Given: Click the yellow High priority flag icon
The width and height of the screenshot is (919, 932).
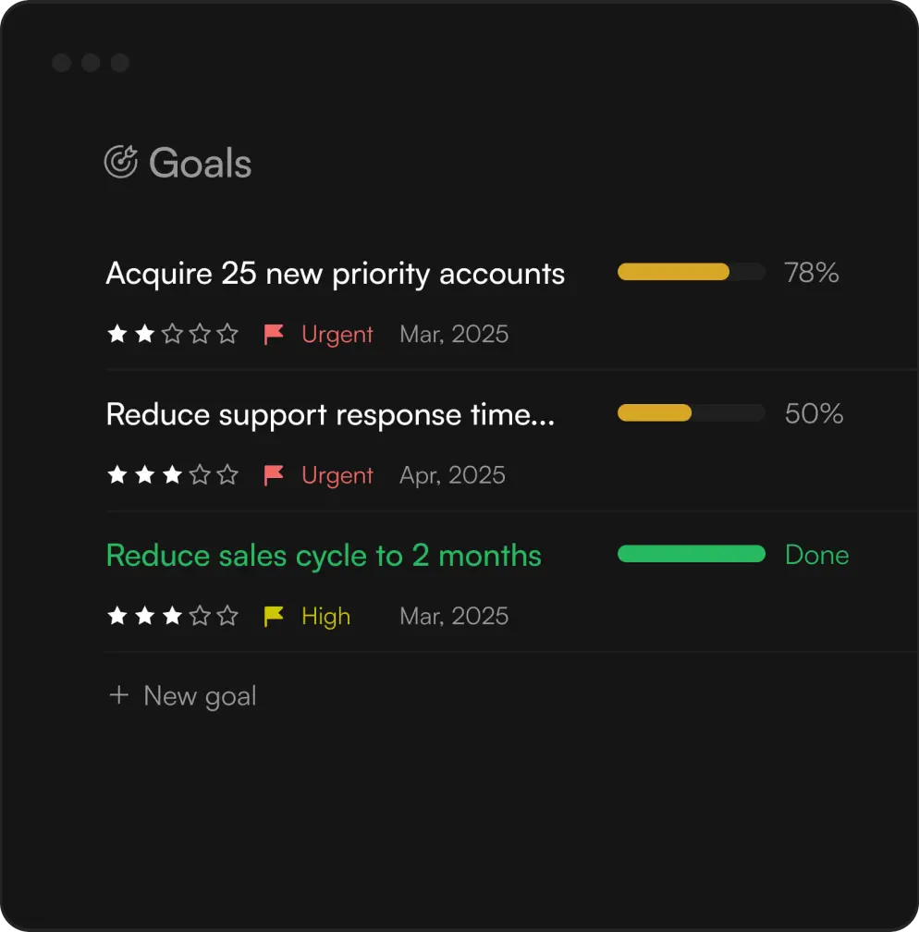Looking at the screenshot, I should [274, 616].
